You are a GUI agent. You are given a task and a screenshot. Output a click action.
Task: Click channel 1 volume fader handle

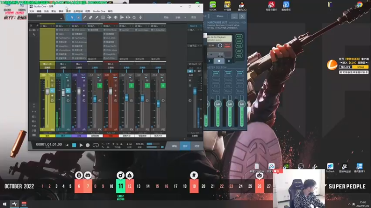(x=47, y=91)
